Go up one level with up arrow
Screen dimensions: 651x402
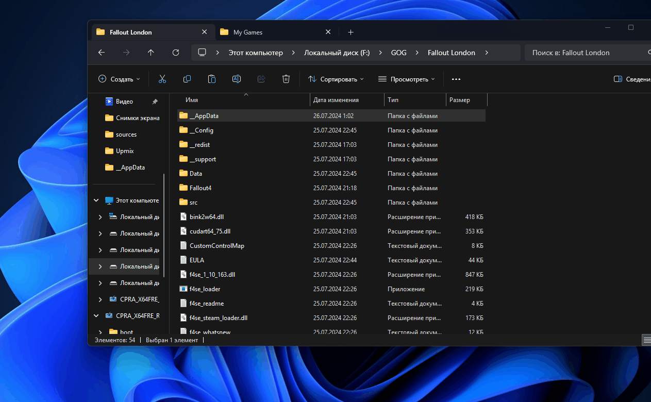pyautogui.click(x=151, y=53)
